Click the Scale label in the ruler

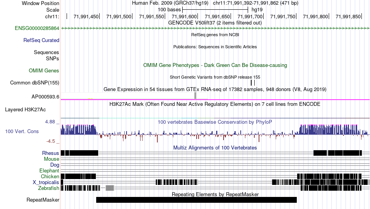pyautogui.click(x=53, y=10)
